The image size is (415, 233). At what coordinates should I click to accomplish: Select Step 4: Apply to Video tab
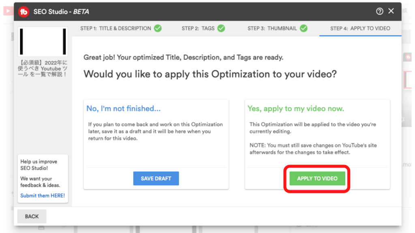(360, 29)
